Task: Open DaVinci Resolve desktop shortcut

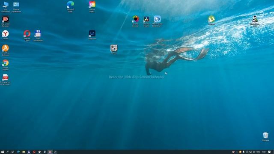Action: pyautogui.click(x=146, y=21)
